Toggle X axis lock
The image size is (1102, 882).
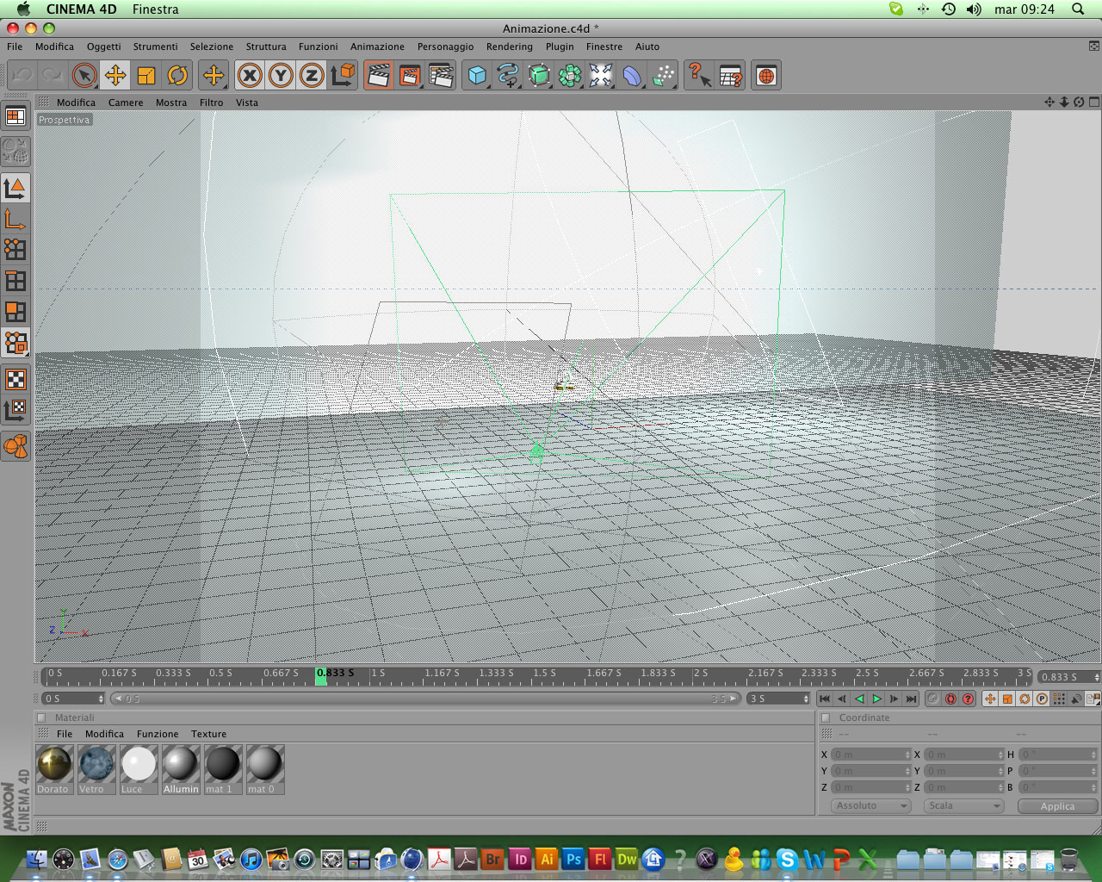click(x=250, y=76)
